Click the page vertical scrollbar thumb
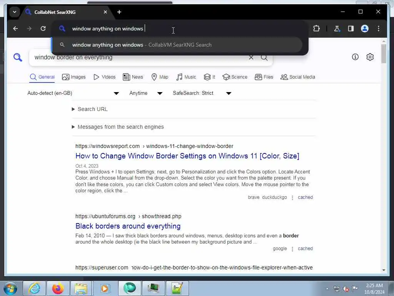The width and height of the screenshot is (394, 296). 384,54
